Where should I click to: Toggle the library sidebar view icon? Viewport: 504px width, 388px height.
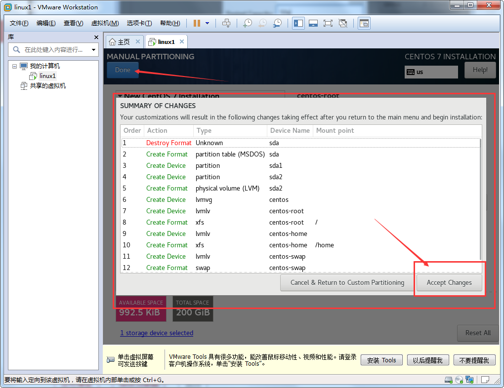click(x=298, y=23)
